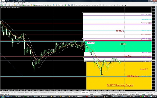This screenshot has width=157, height=98.
Task: Switch chart to bar chart type
Action: tap(45, 5)
